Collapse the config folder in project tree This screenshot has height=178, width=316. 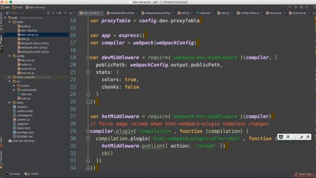click(9, 56)
